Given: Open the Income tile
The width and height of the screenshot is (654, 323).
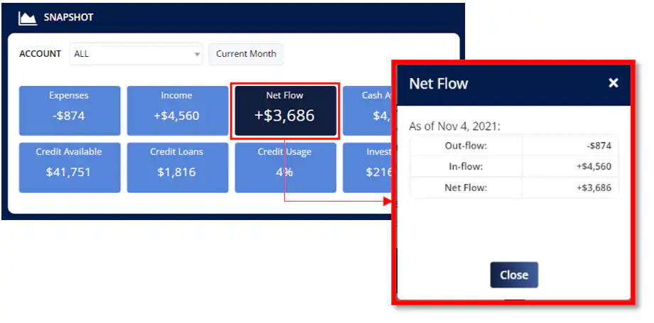Looking at the screenshot, I should (x=177, y=110).
